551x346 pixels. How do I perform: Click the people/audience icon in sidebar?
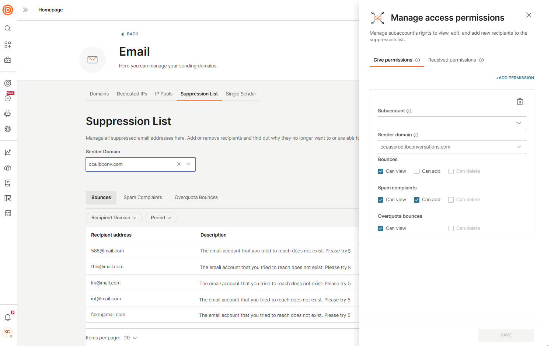[x=8, y=167]
